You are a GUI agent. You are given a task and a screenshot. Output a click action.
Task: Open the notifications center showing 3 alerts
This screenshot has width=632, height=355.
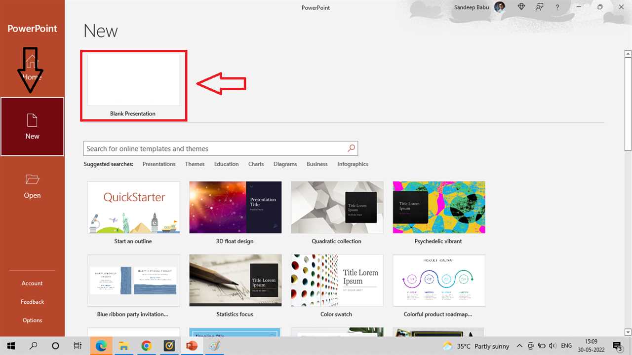pyautogui.click(x=618, y=346)
